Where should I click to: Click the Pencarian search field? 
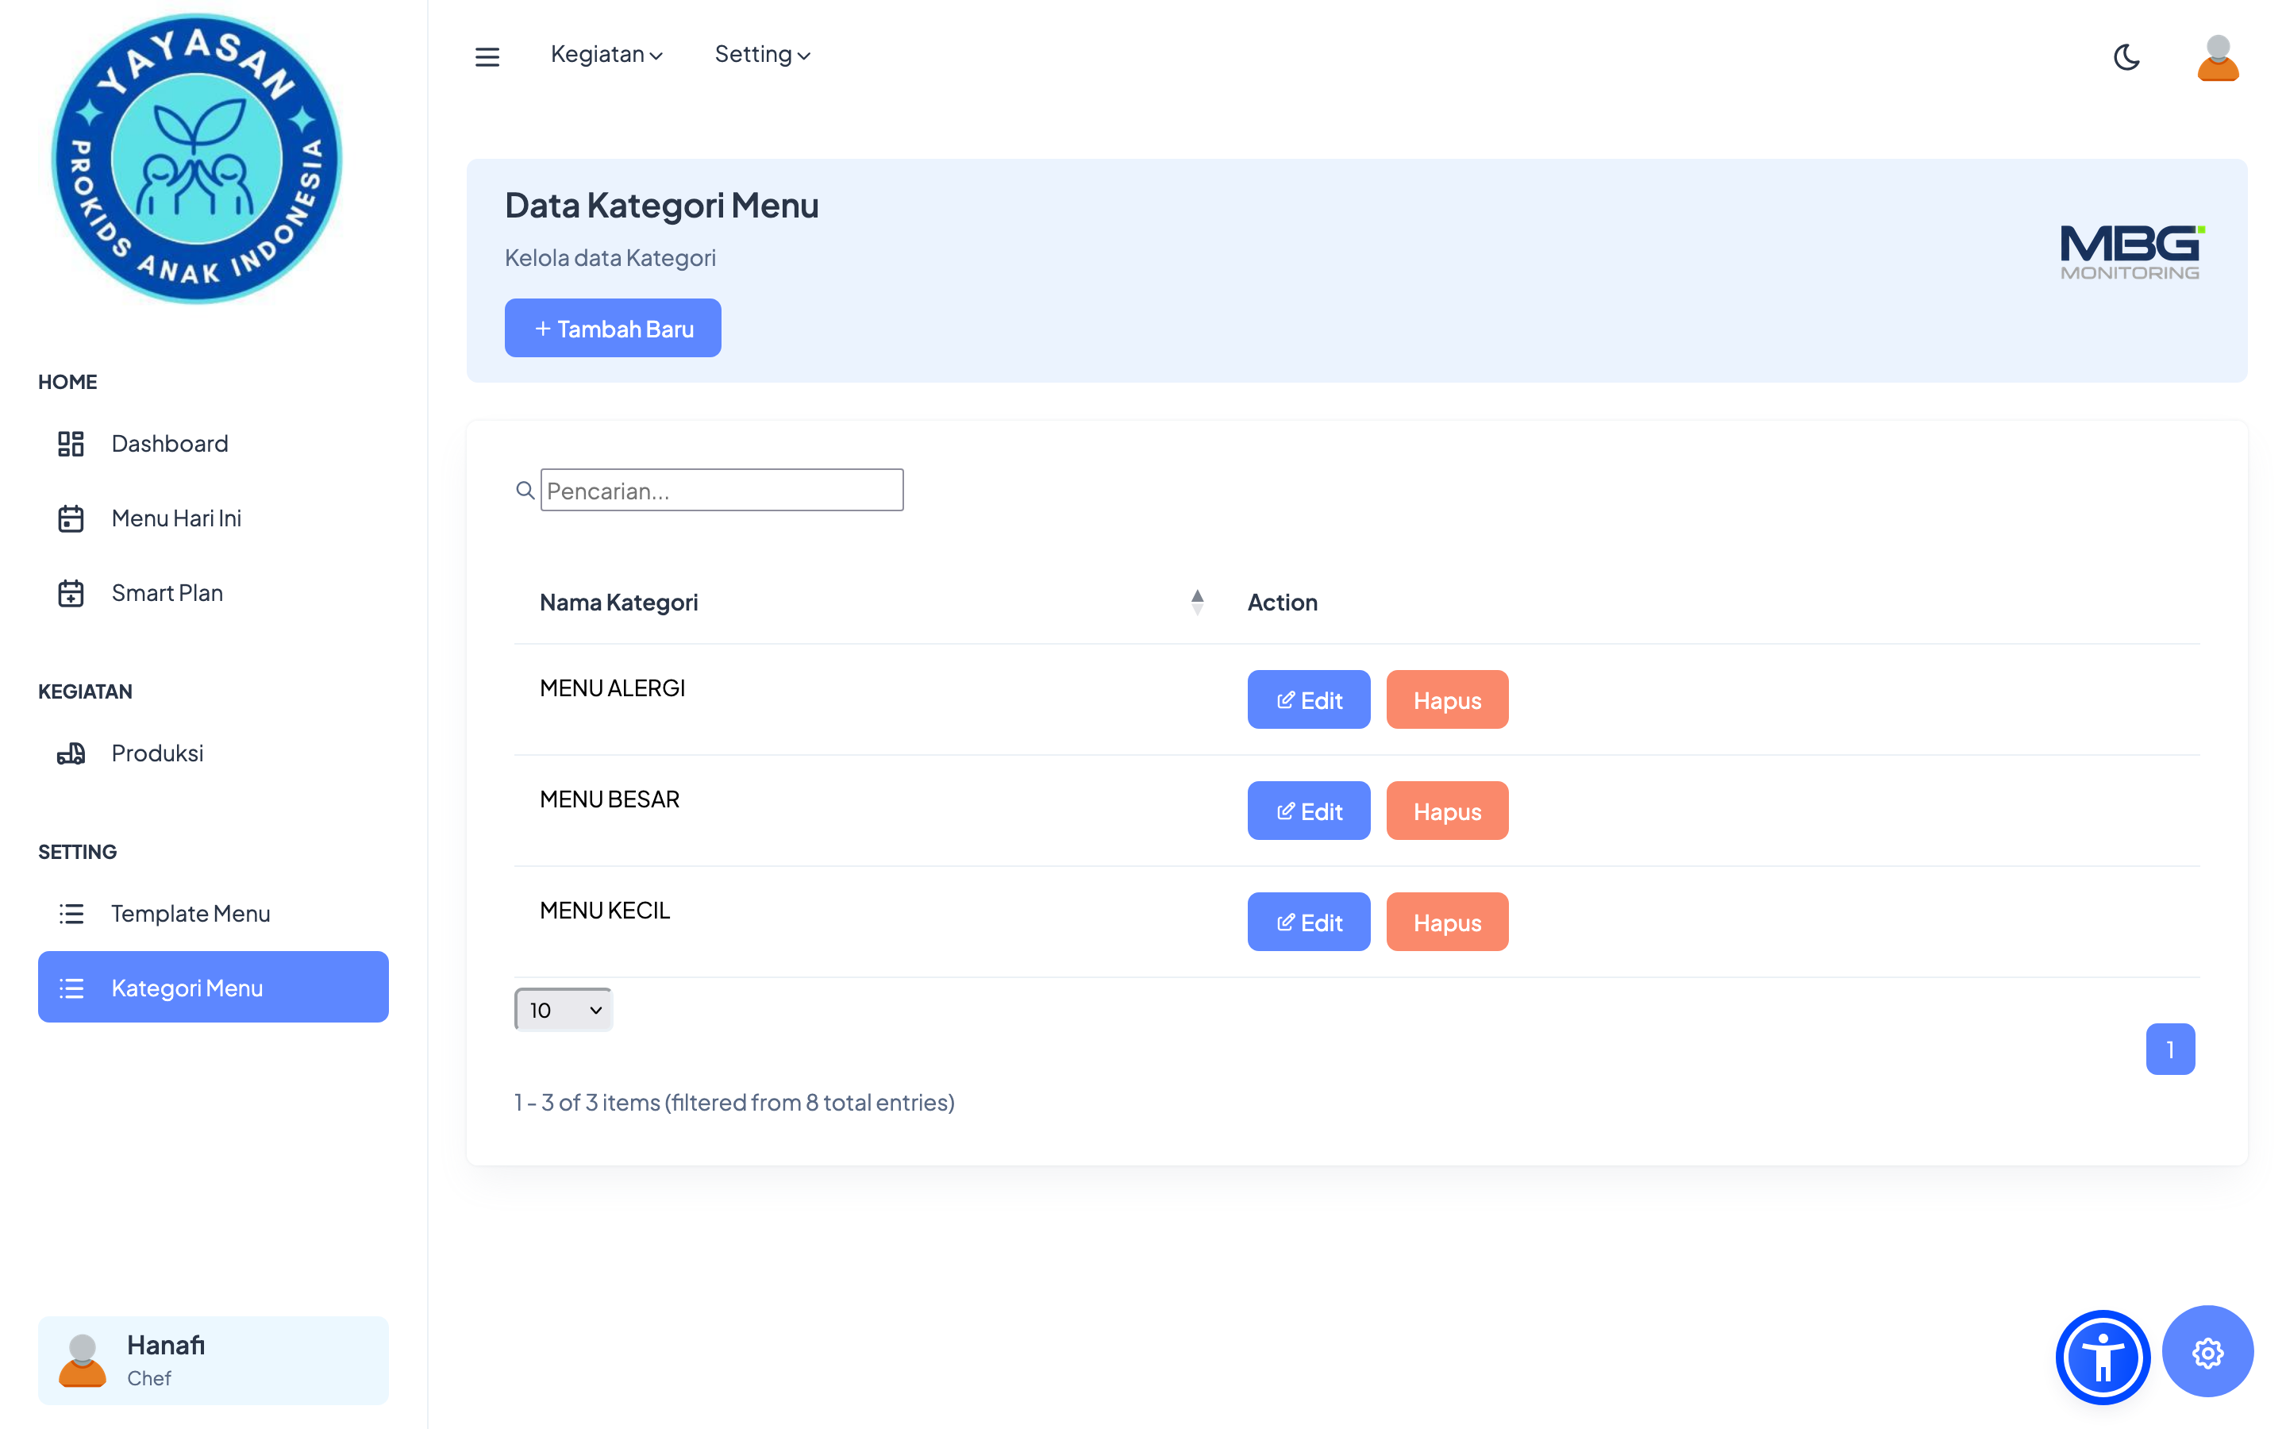pos(722,490)
